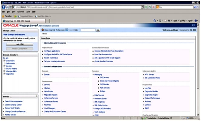Select Security Realms in Domain Structure tree
The width and height of the screenshot is (201, 127).
coord(11,69)
